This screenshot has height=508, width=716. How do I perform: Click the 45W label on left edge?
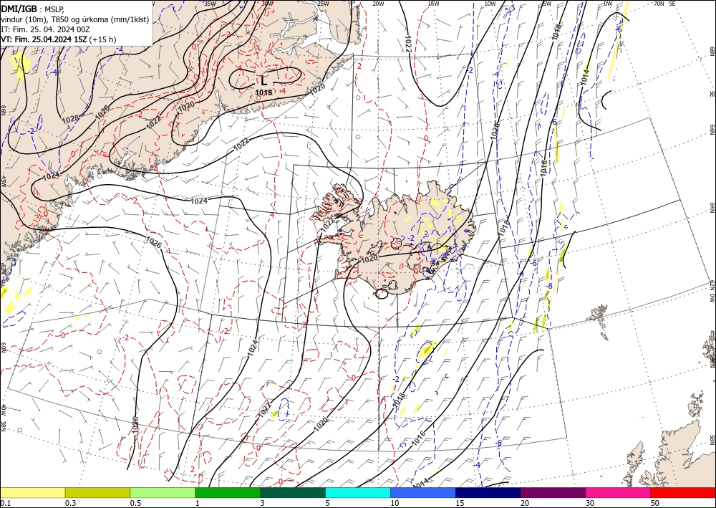3,181
